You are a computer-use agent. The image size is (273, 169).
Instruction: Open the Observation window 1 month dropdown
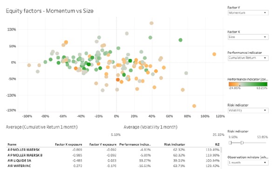pyautogui.click(x=248, y=162)
